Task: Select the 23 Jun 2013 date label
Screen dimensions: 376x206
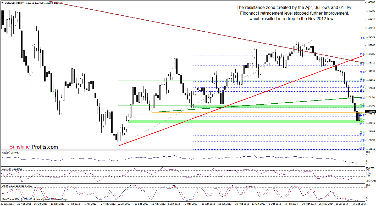Action: (225, 204)
